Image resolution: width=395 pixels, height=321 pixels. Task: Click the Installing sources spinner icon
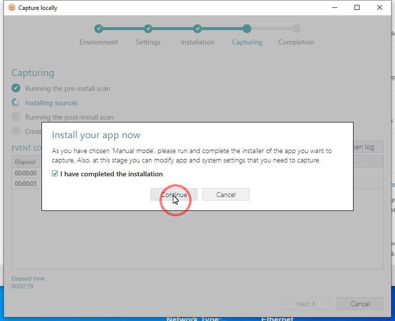pyautogui.click(x=16, y=102)
